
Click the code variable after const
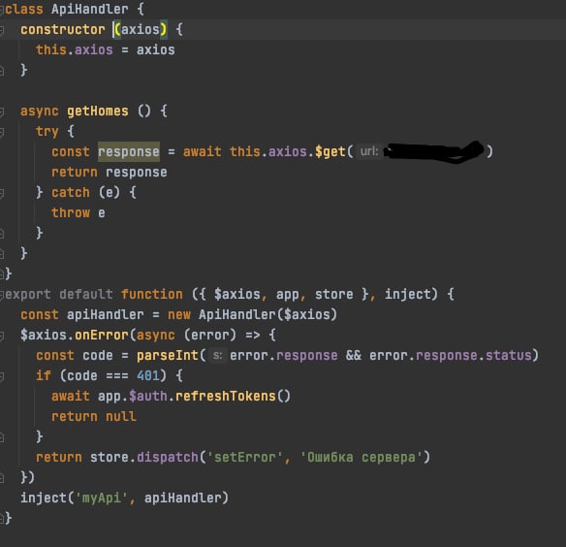(x=98, y=356)
